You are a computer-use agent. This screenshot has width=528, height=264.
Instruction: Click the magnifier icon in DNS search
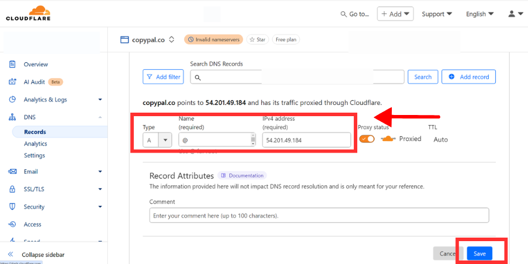tap(198, 78)
